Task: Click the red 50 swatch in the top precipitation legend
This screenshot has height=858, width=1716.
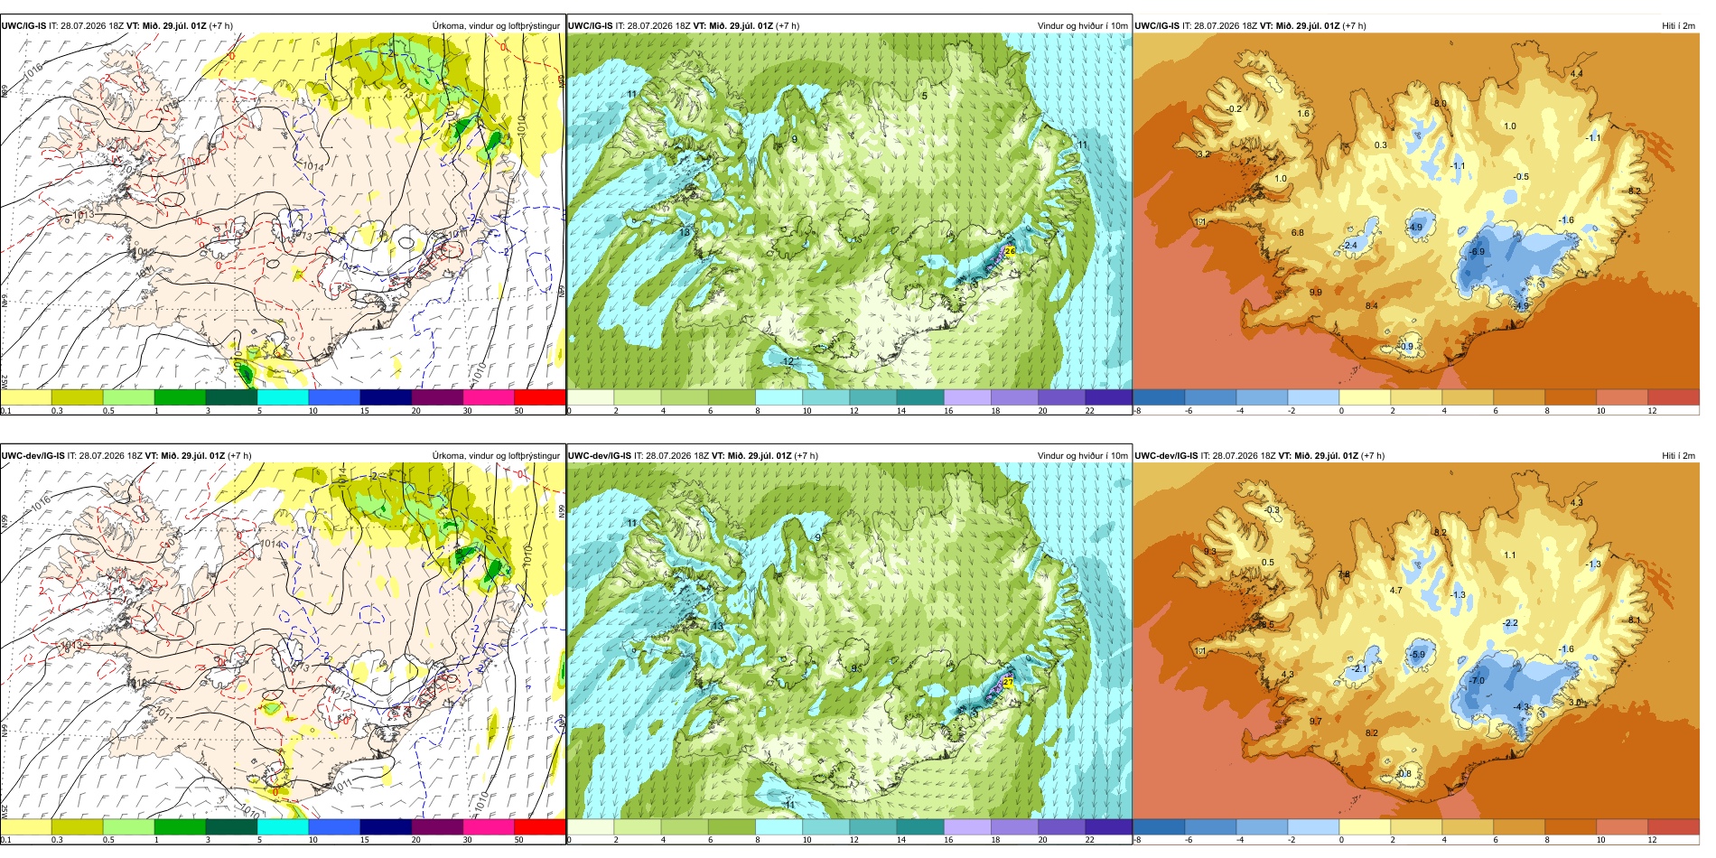Action: pyautogui.click(x=540, y=396)
